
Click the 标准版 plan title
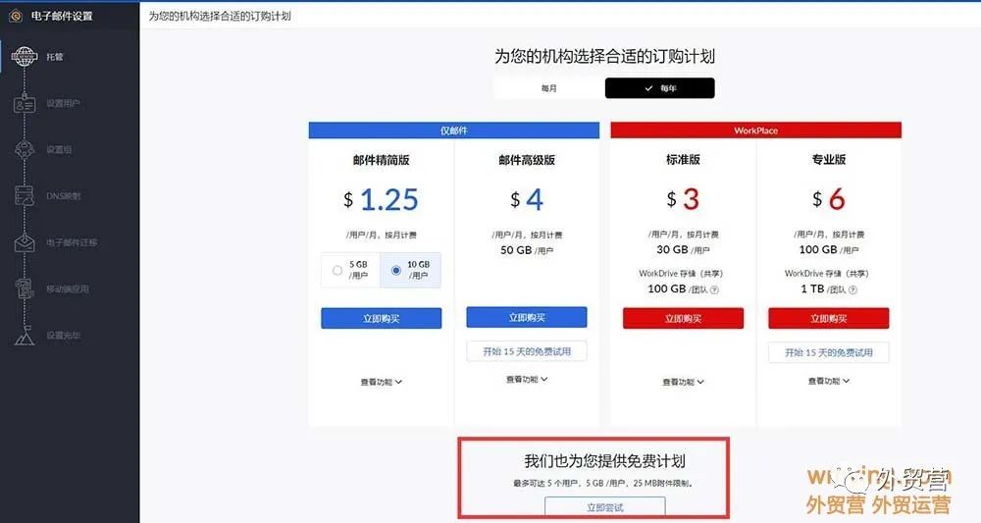point(683,160)
